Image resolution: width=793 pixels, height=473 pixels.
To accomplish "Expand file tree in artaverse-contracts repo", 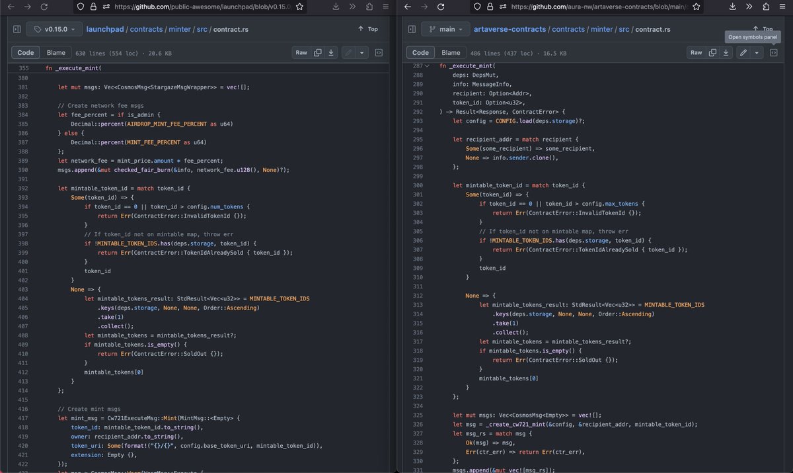I will click(x=412, y=29).
